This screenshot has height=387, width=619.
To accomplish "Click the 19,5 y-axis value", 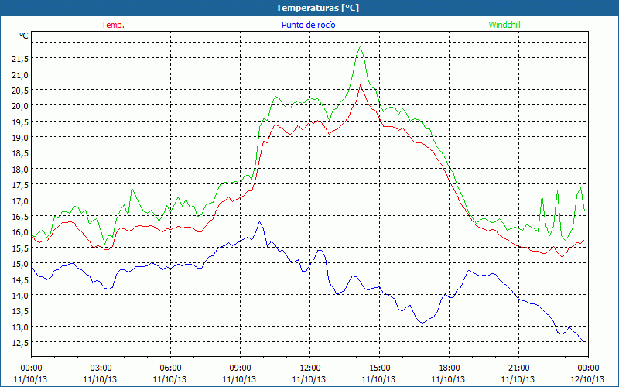I will click(x=20, y=122).
